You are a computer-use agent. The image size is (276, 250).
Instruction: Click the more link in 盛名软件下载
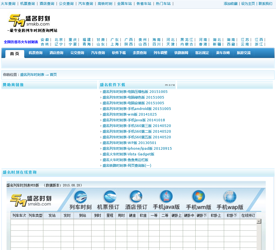[170, 85]
